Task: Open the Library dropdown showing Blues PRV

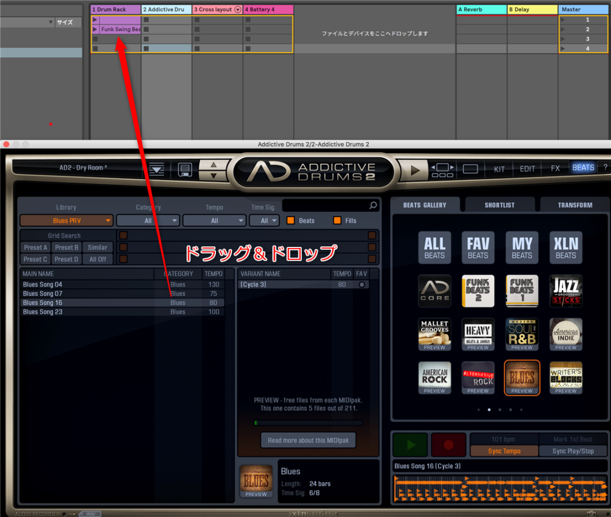Action: pos(66,221)
